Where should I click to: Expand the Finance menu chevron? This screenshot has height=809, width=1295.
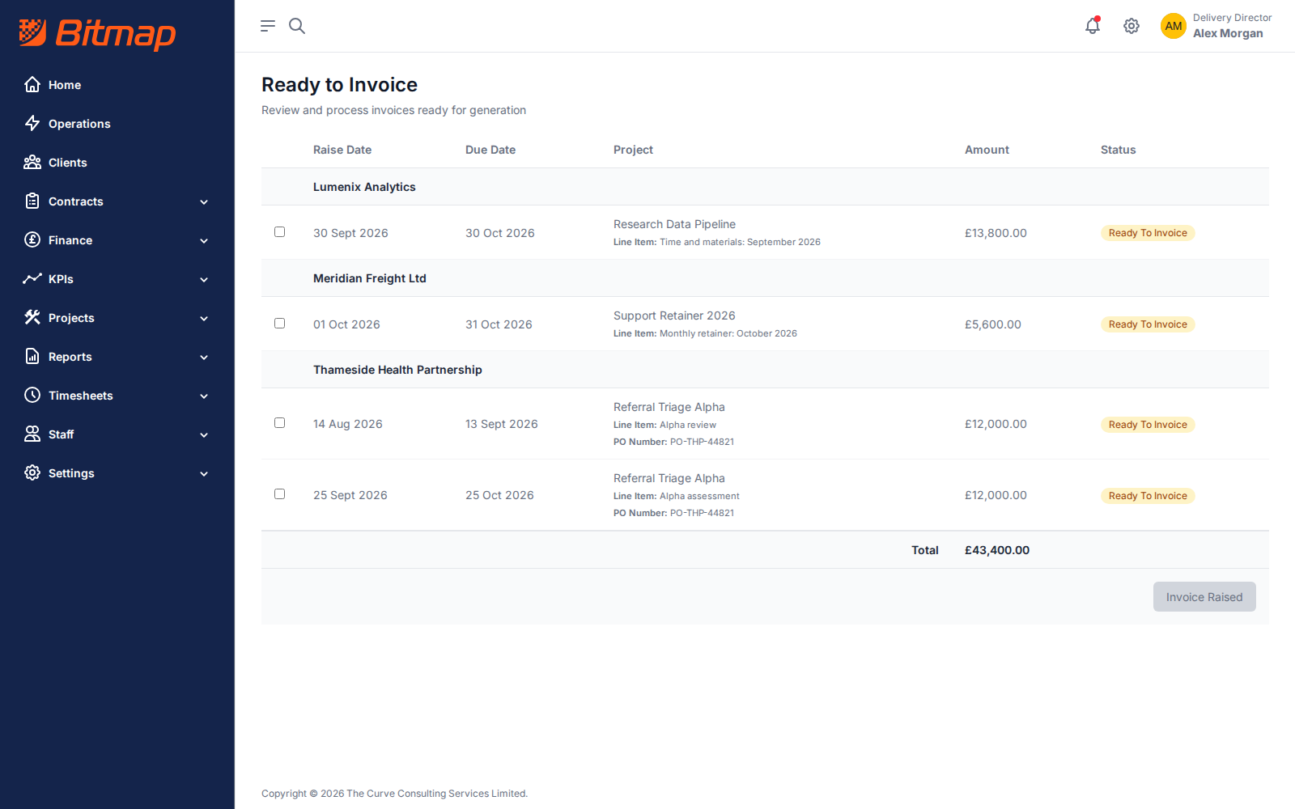click(204, 241)
